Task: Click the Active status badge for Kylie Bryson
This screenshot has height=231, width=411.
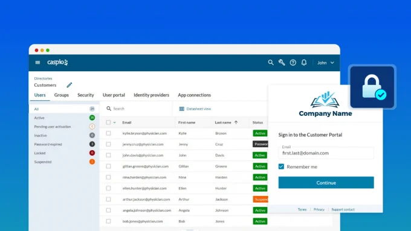Action: point(260,133)
